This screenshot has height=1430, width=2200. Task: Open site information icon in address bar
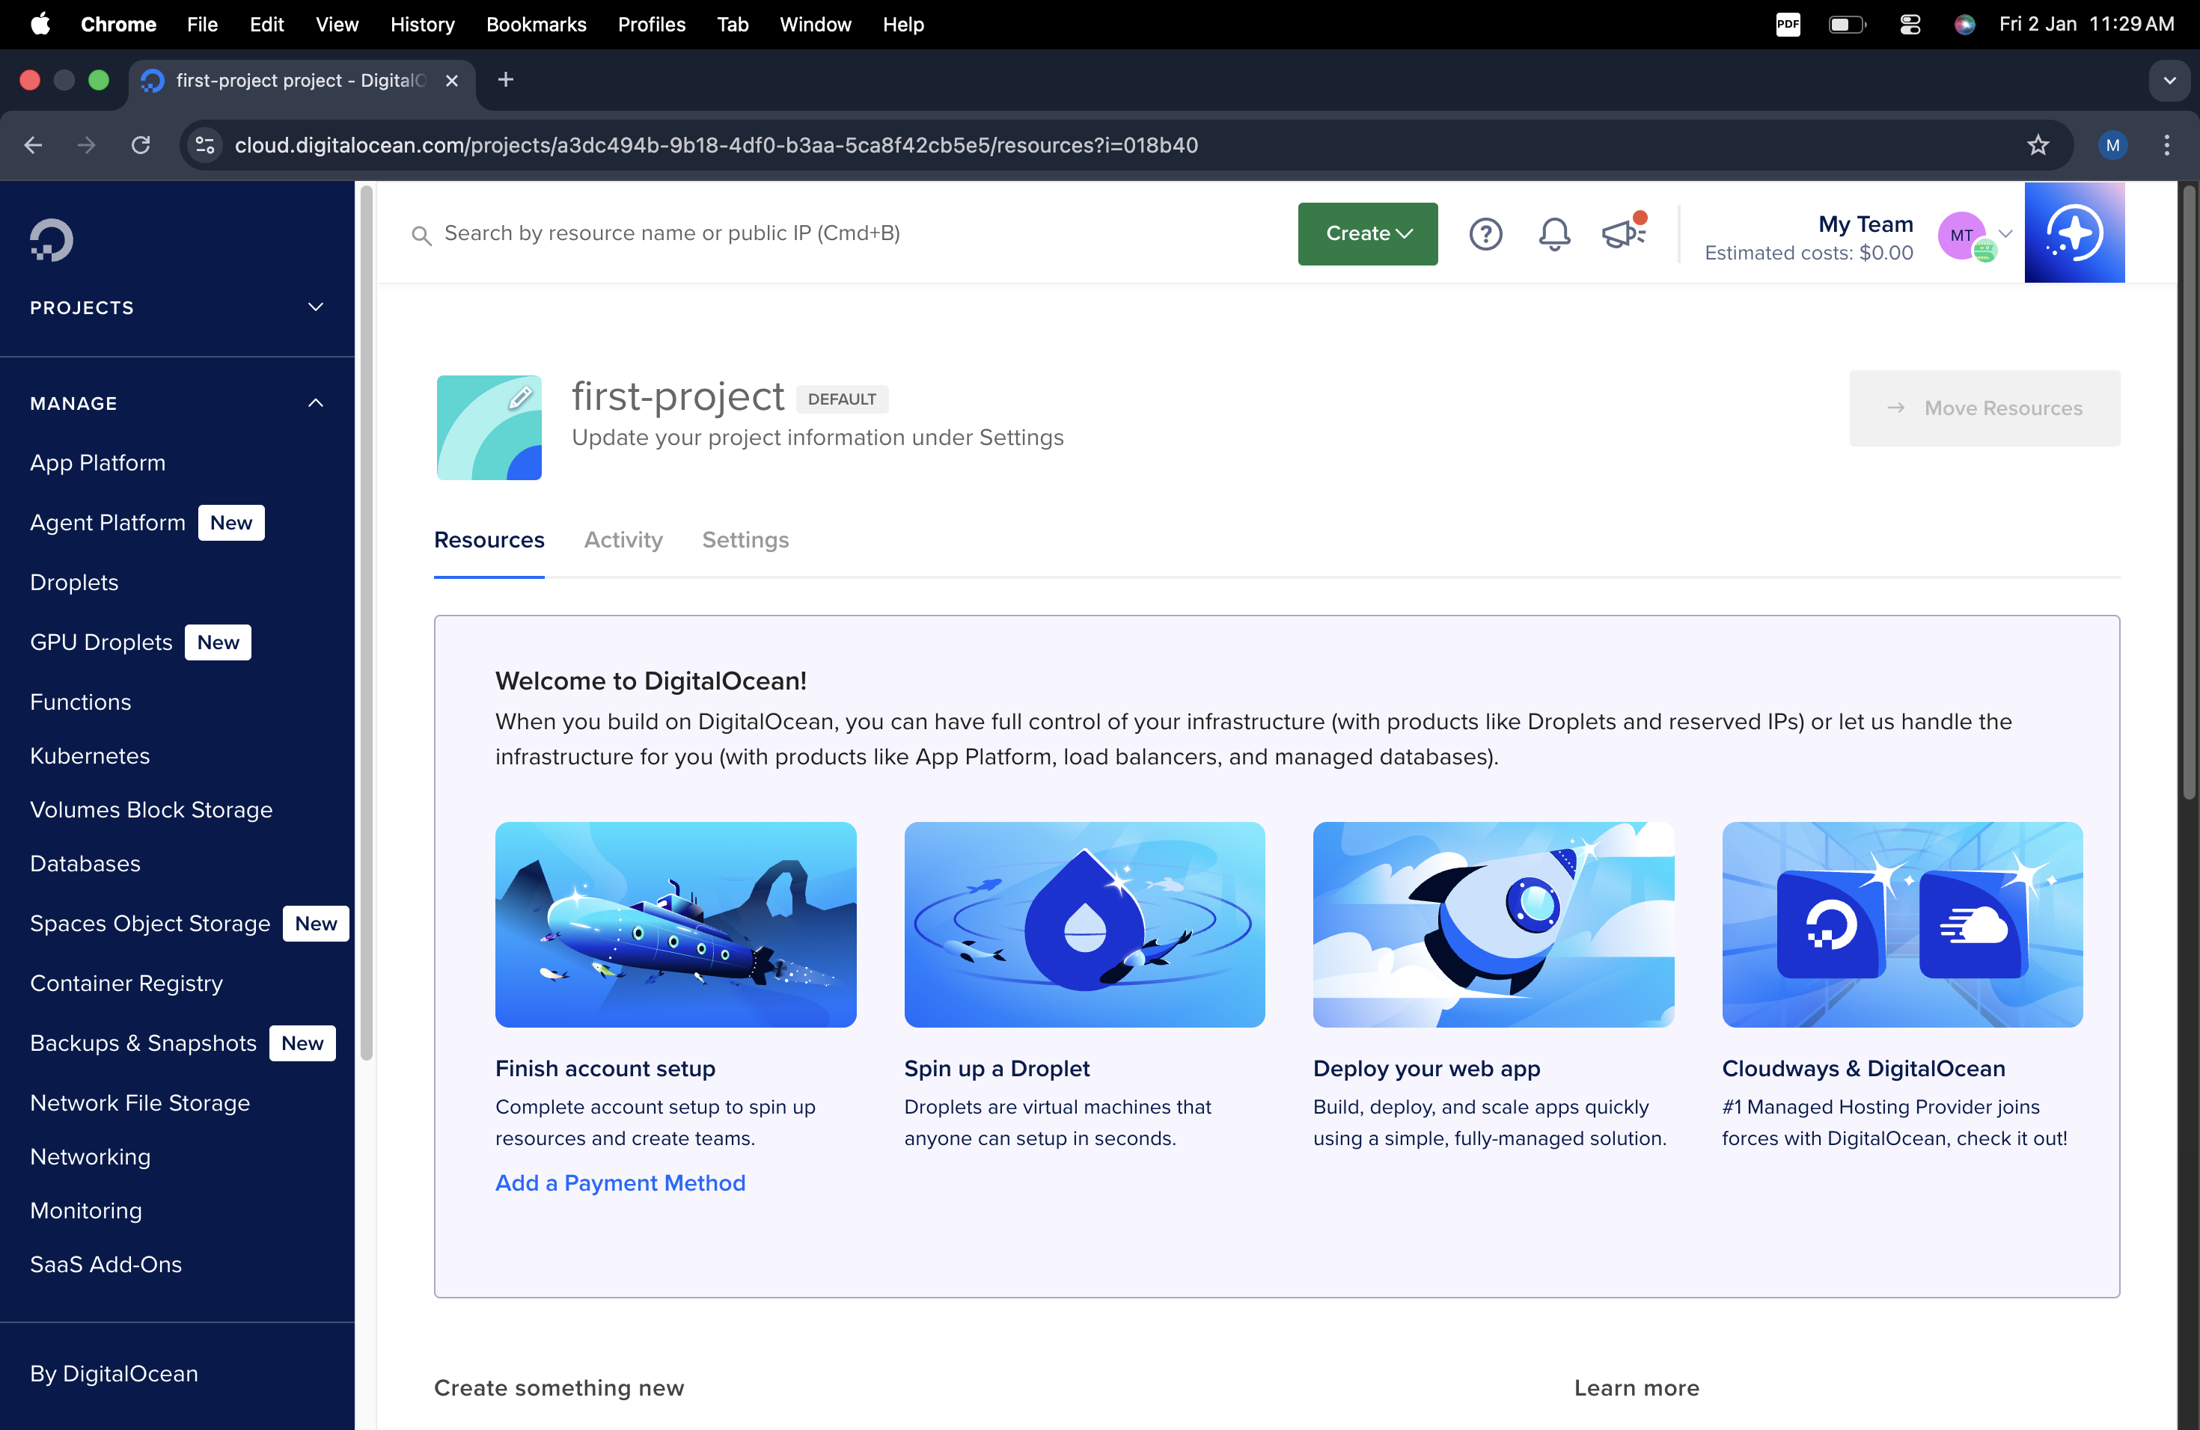205,145
